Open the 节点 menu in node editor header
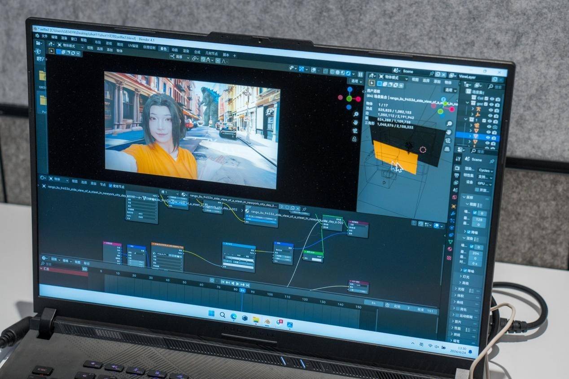This screenshot has width=569, height=379. pos(103,184)
